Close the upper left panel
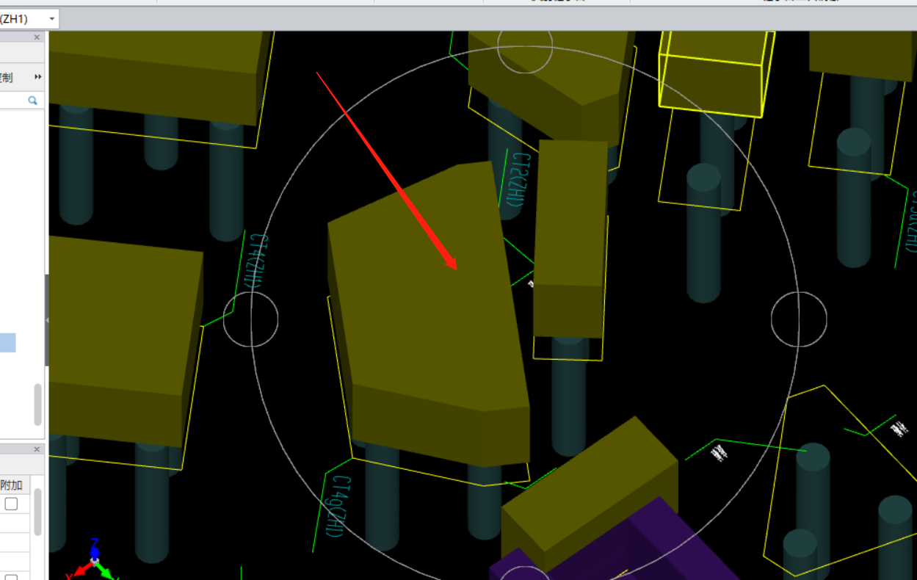The height and width of the screenshot is (580, 917). (37, 37)
